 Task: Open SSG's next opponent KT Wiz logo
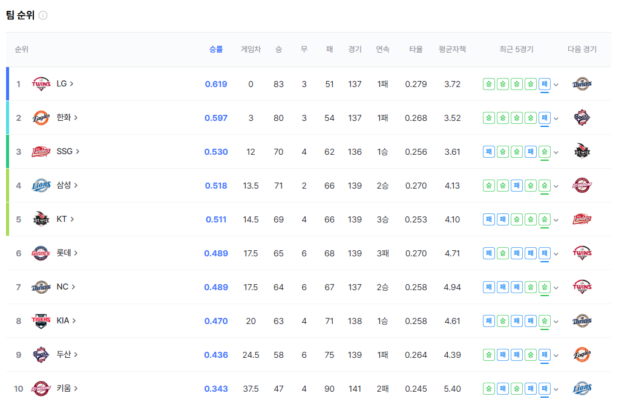582,152
